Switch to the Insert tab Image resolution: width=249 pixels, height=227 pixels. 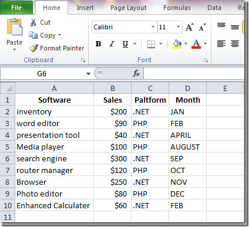85,8
